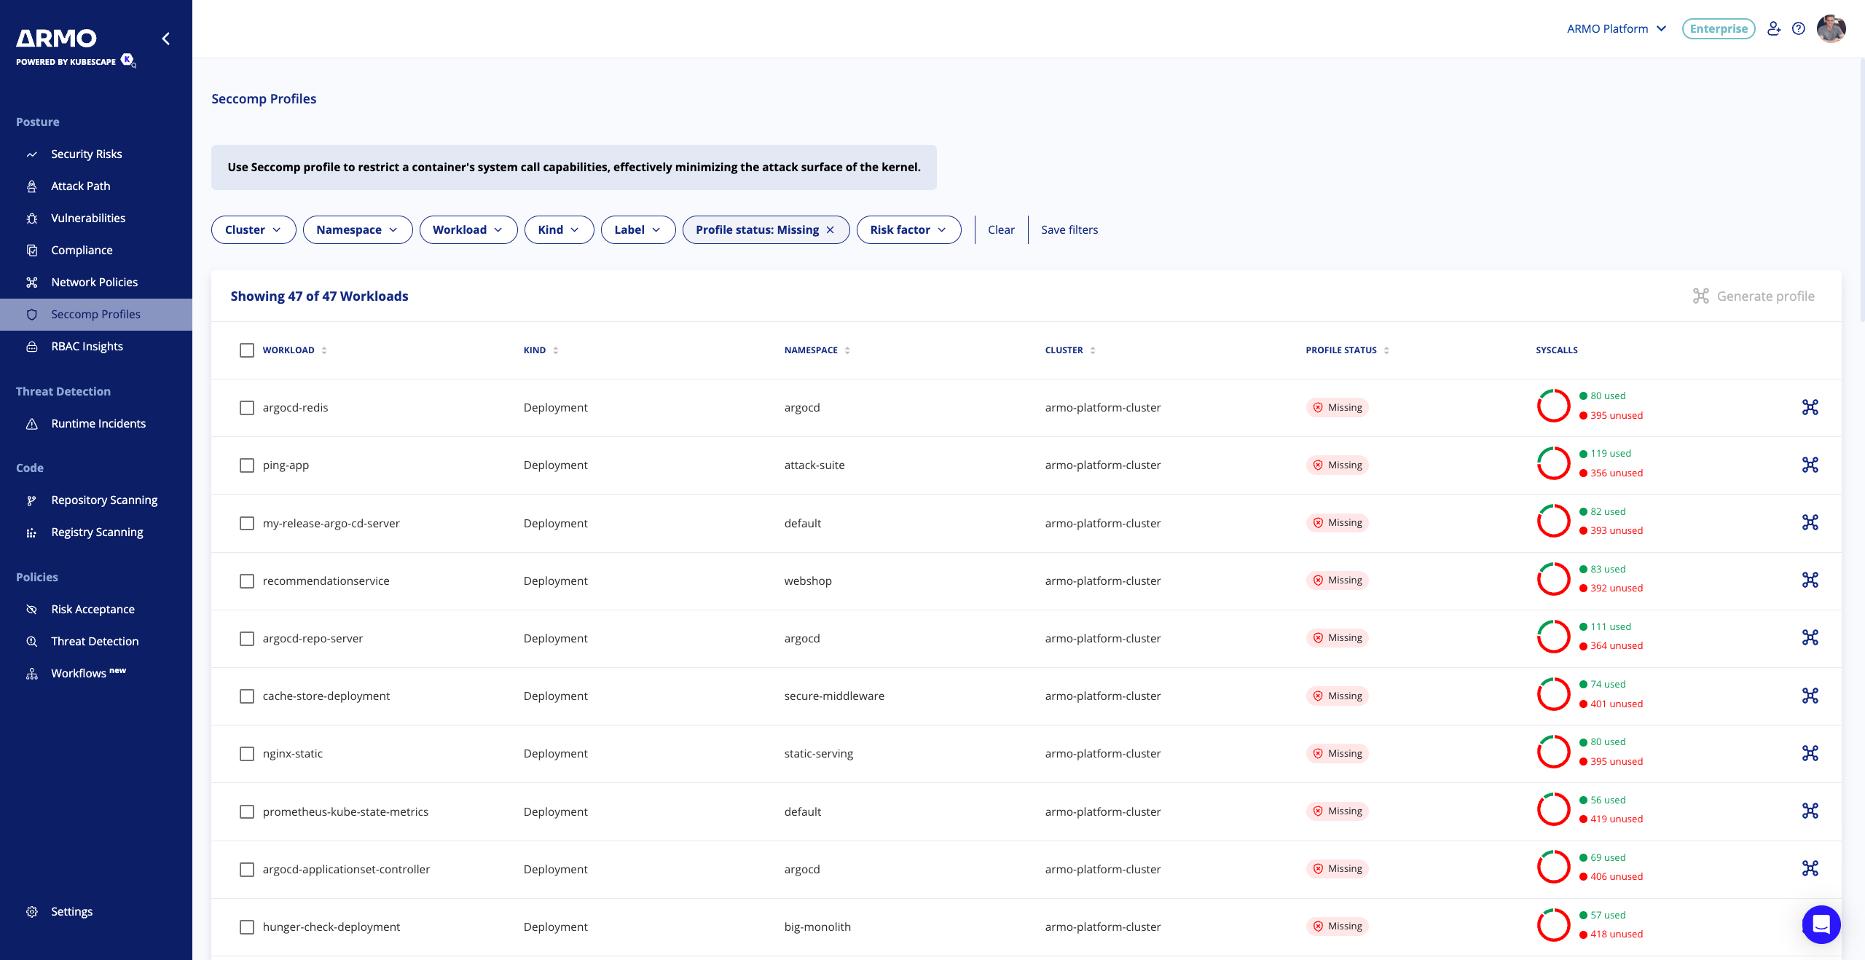This screenshot has width=1865, height=960.
Task: Open Runtime Incidents menu item
Action: 98,423
